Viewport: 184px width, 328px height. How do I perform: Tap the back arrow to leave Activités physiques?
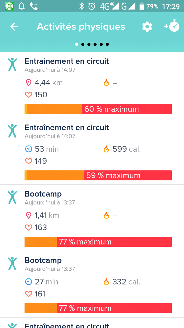[x=14, y=26]
